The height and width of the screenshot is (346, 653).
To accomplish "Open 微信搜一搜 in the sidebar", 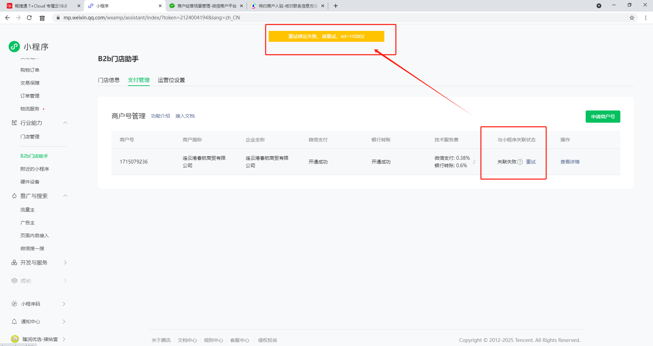I will [x=32, y=248].
